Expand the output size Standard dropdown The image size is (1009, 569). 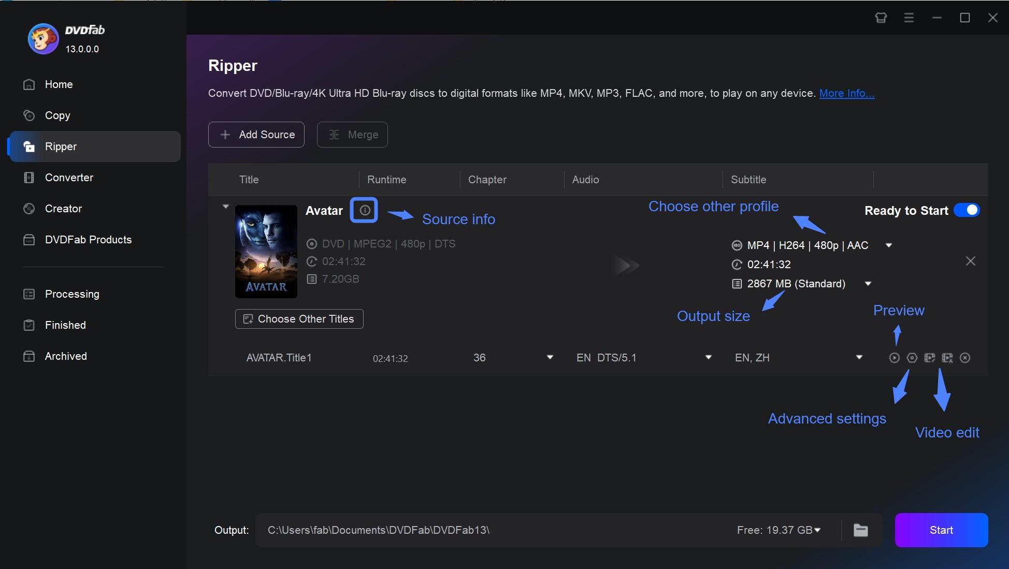click(869, 283)
